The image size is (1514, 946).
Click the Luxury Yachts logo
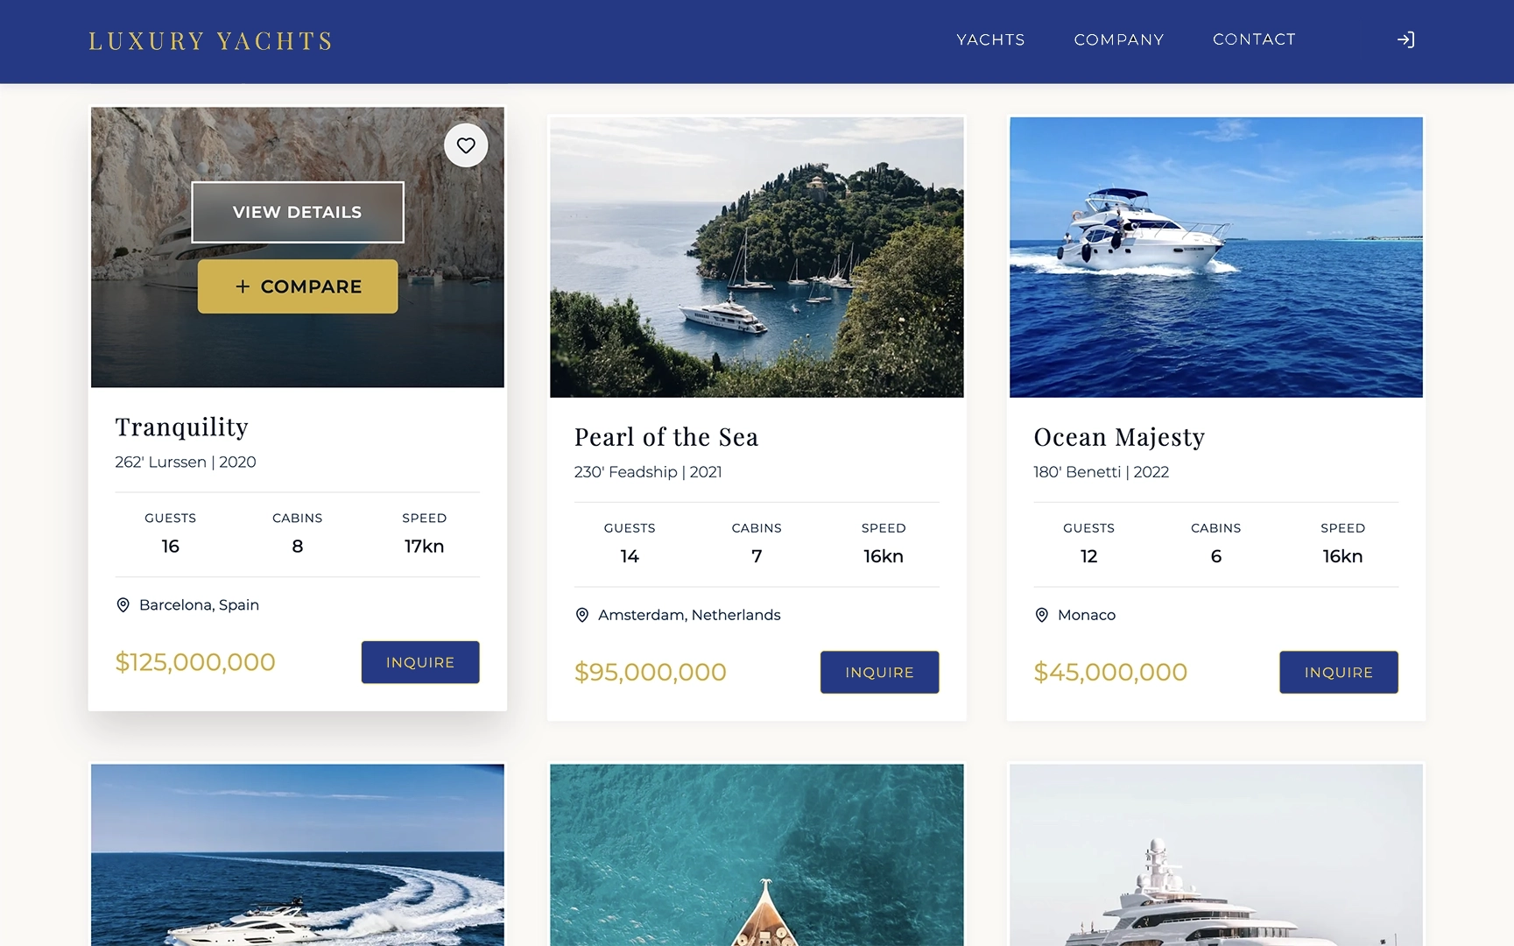211,41
